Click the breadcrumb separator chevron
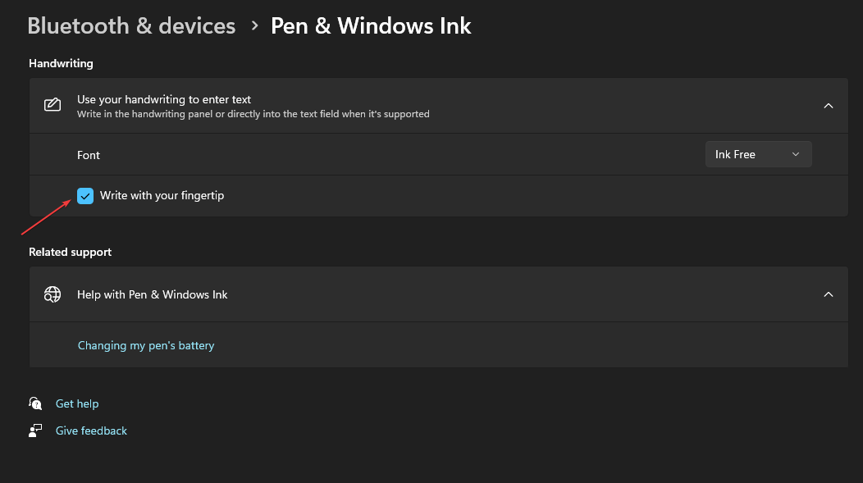 253,25
